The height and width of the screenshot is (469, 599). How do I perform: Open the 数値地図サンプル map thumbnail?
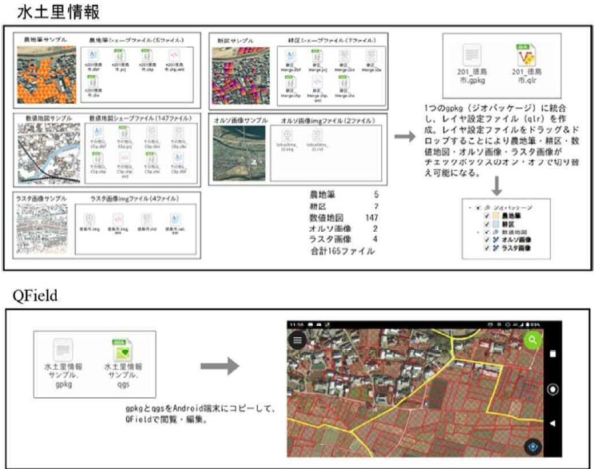(x=49, y=153)
